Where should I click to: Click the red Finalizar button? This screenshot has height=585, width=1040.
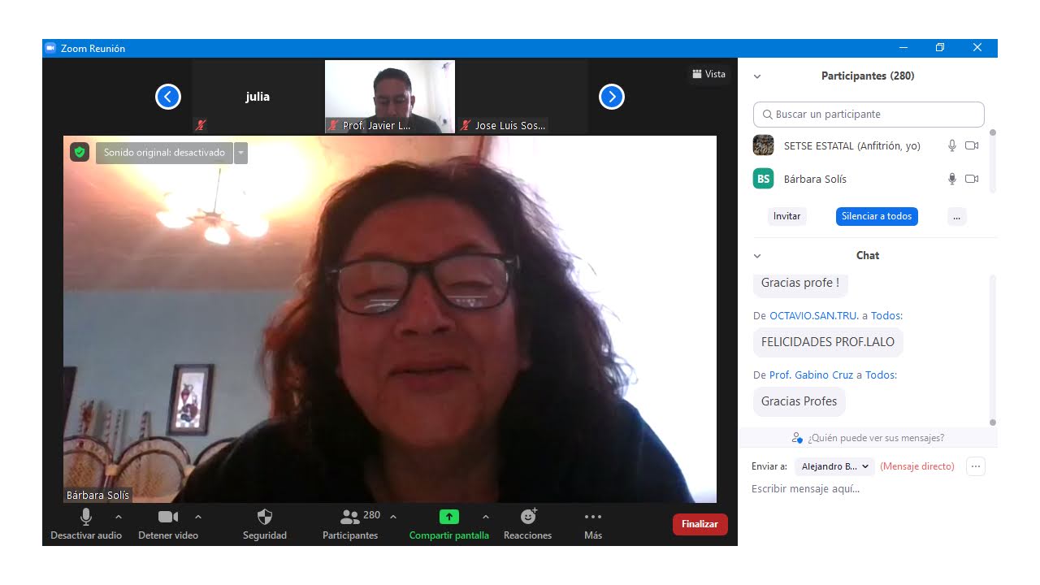[x=700, y=524]
